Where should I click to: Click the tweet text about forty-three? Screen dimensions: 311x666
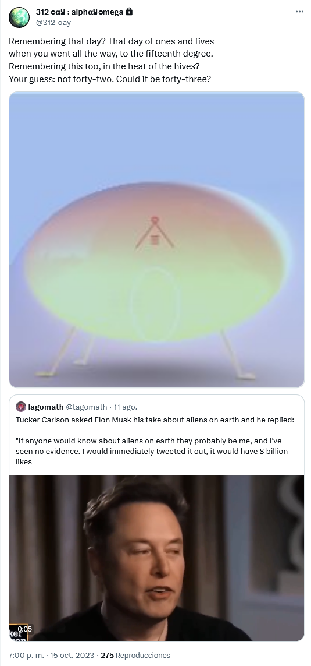tap(110, 79)
